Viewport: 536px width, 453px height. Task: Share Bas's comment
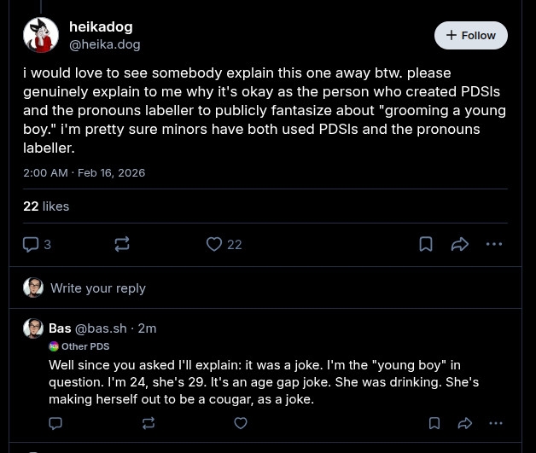pos(465,423)
